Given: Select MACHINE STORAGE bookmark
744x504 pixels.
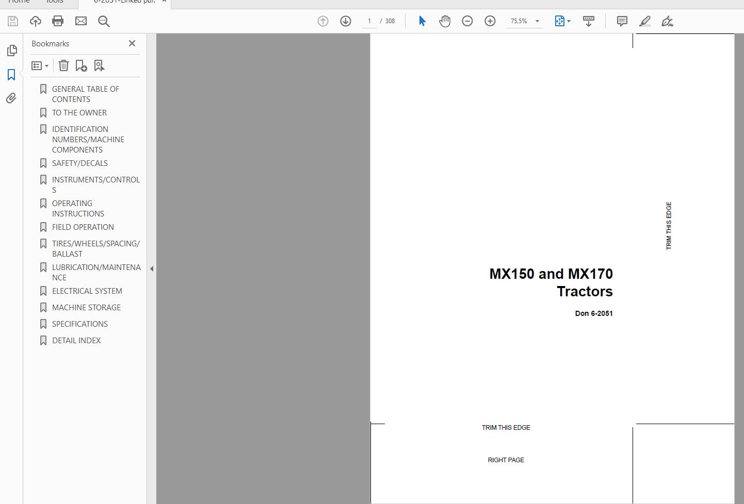Looking at the screenshot, I should (86, 307).
